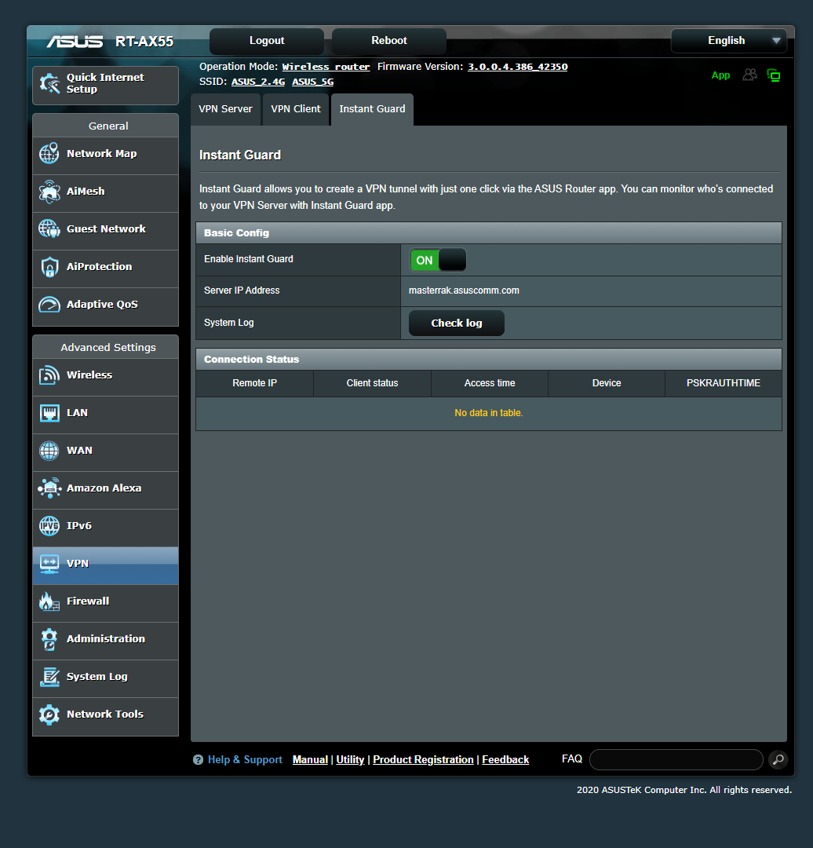The width and height of the screenshot is (813, 848).
Task: Click the ASUS_5G SSID link
Action: coord(313,82)
